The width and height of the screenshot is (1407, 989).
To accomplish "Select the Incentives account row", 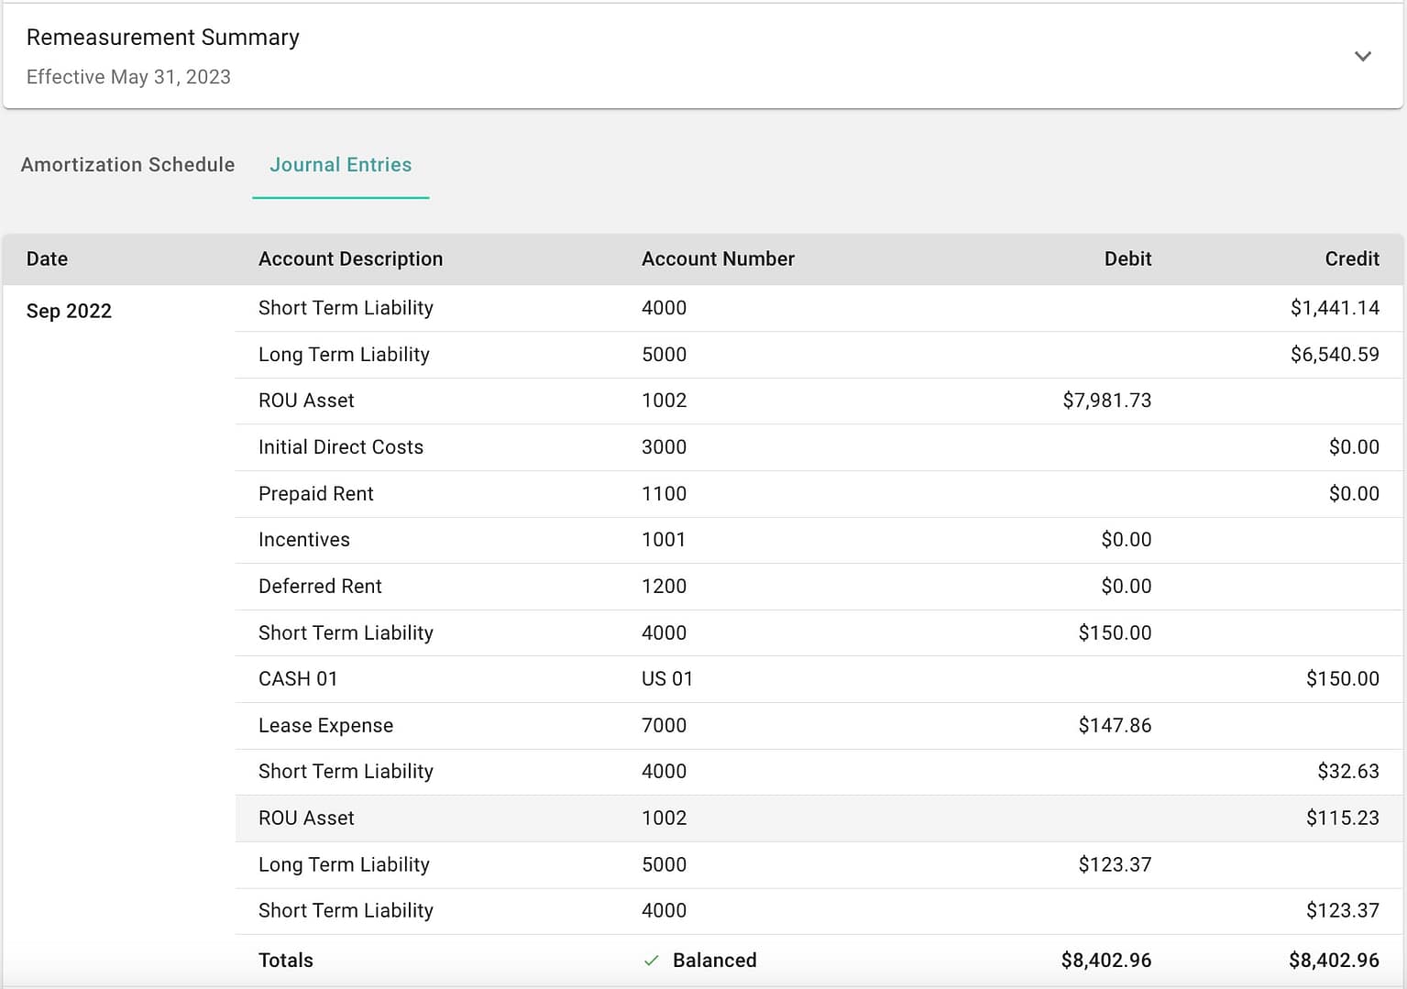I will (303, 540).
